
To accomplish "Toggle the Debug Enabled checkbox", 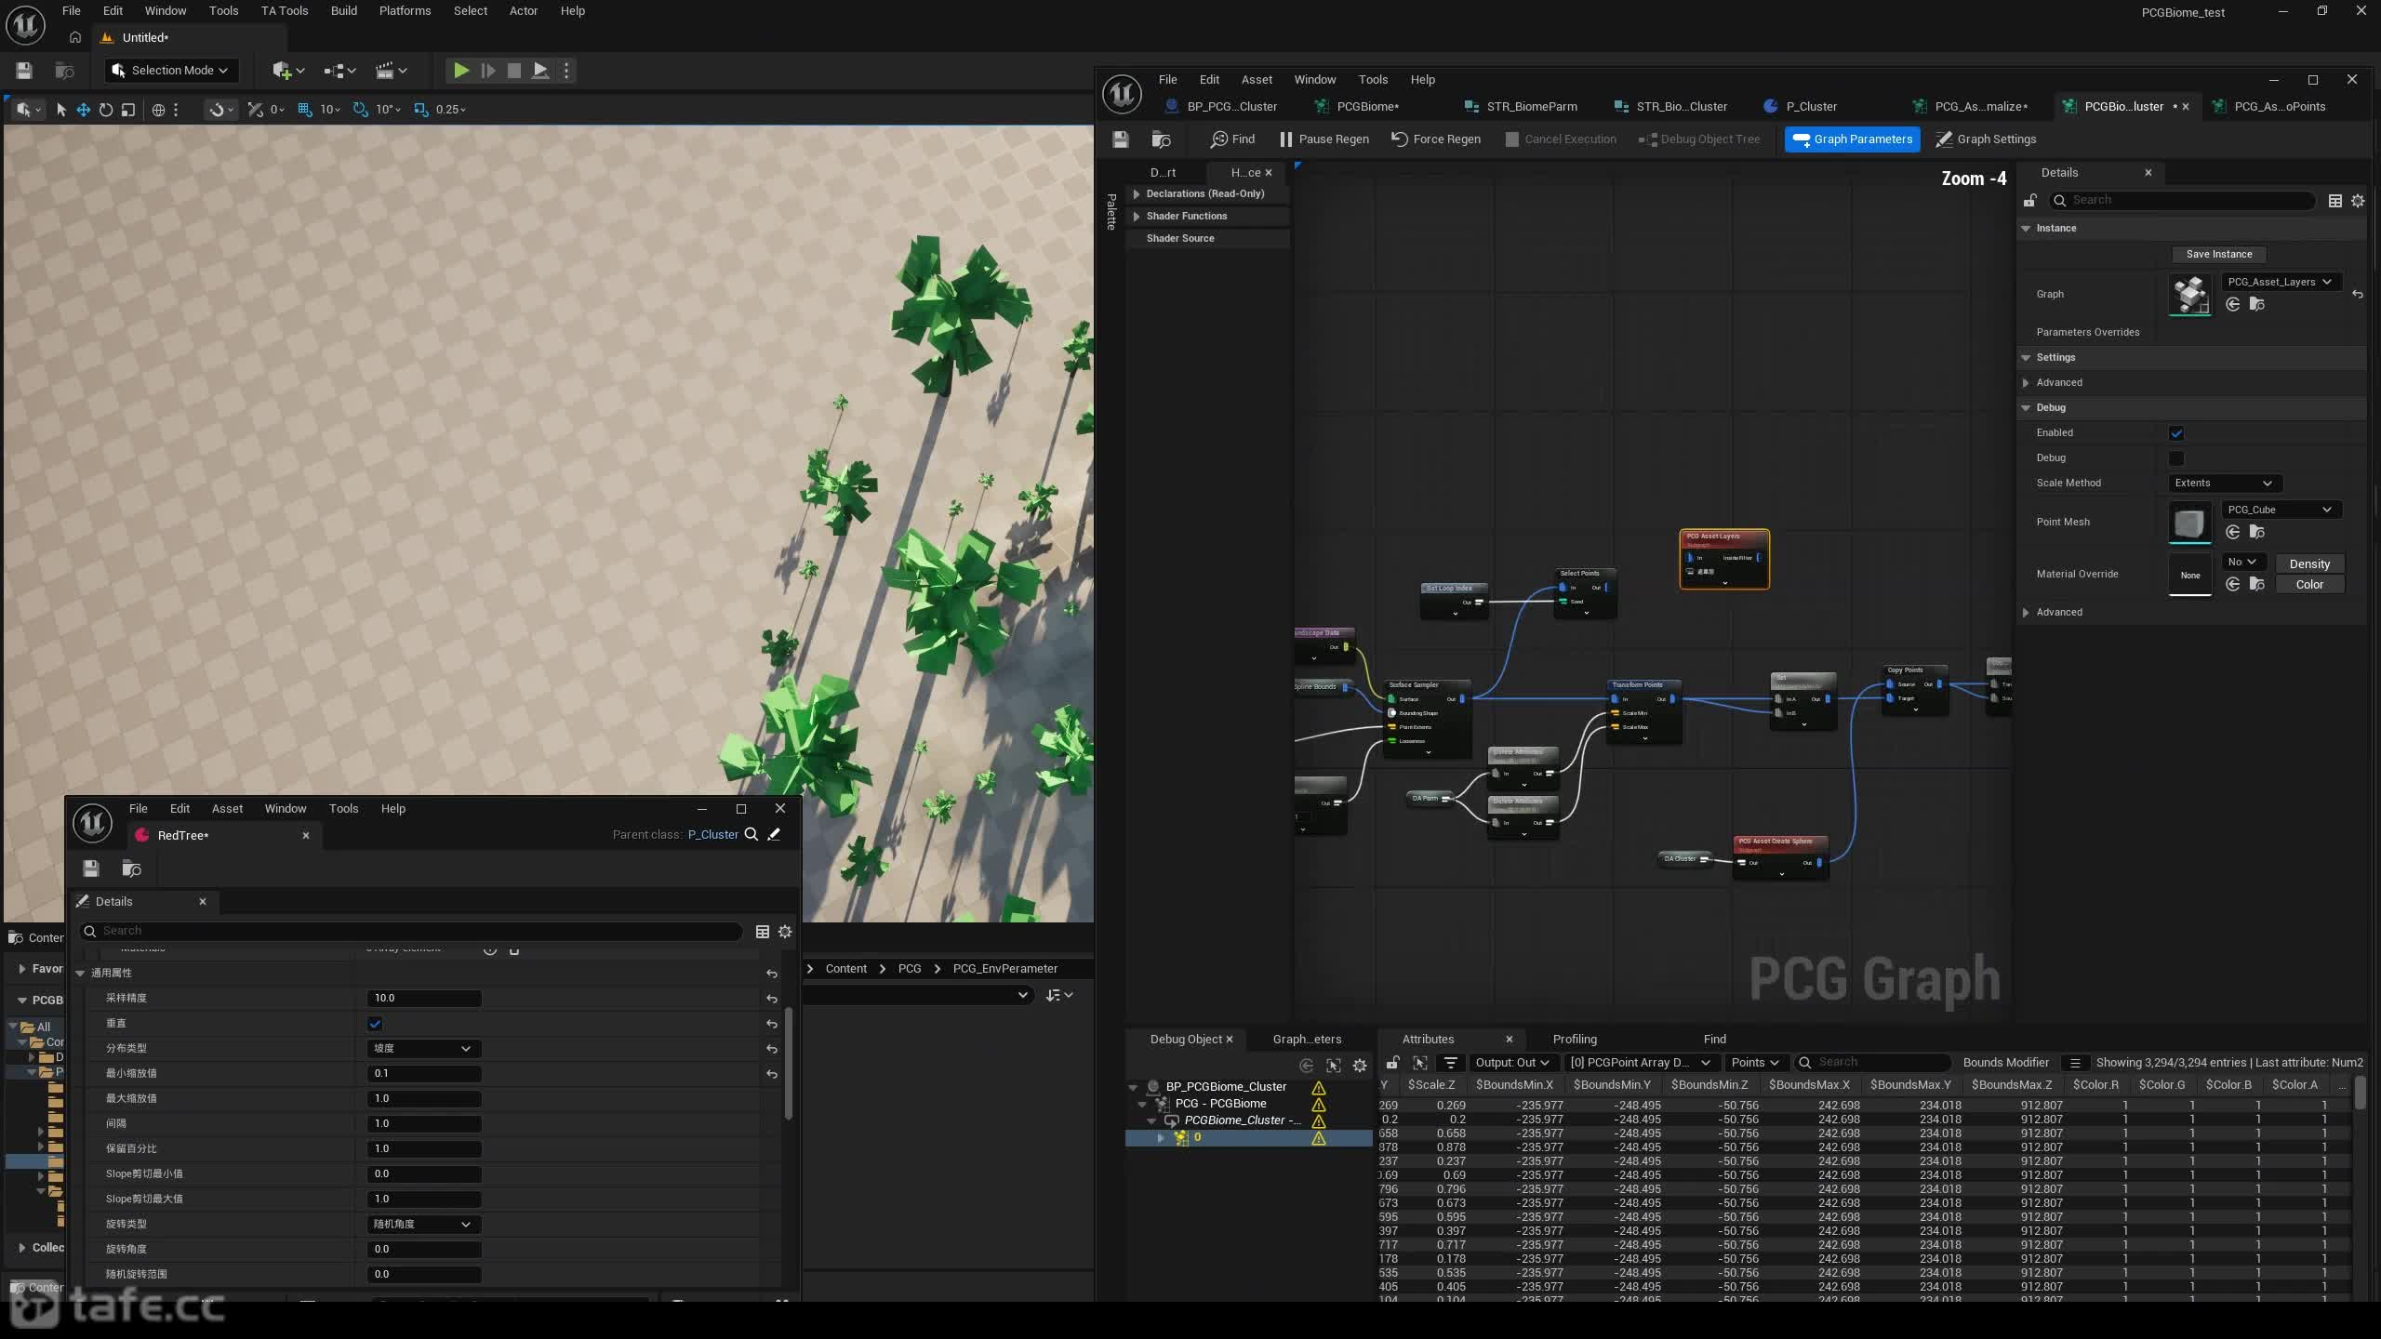I will 2176,433.
